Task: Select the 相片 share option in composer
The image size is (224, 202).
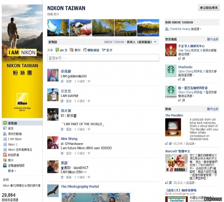Action: click(75, 50)
